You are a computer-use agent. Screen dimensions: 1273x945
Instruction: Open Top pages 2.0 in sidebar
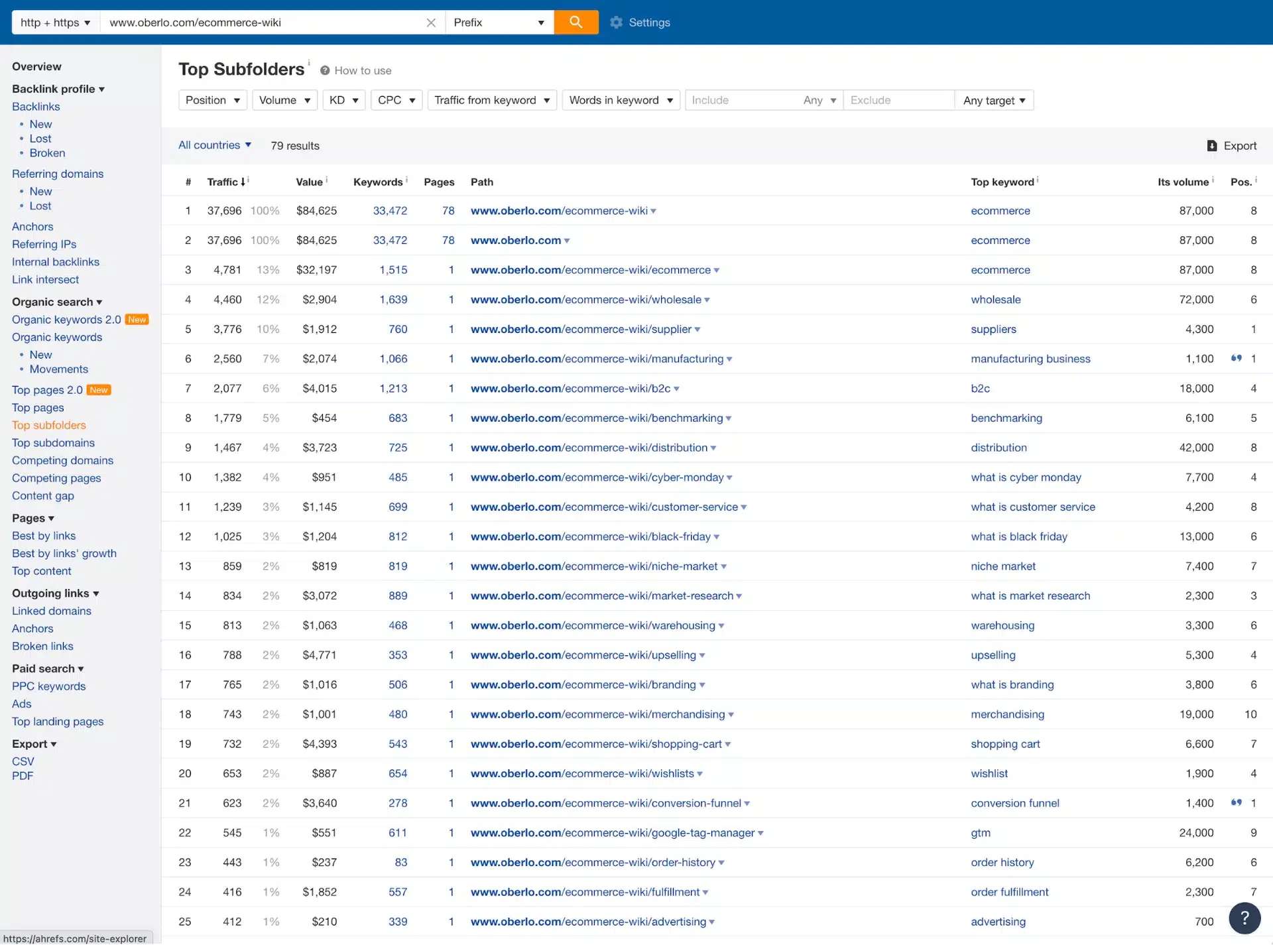point(47,390)
